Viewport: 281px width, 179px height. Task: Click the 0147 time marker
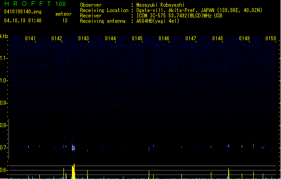tap(191, 38)
